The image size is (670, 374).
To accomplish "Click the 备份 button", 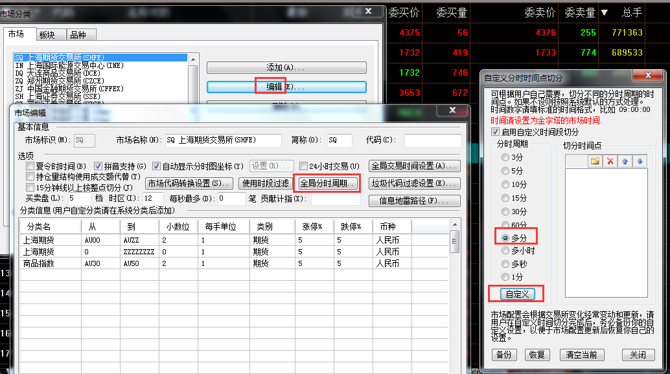I will [x=504, y=355].
